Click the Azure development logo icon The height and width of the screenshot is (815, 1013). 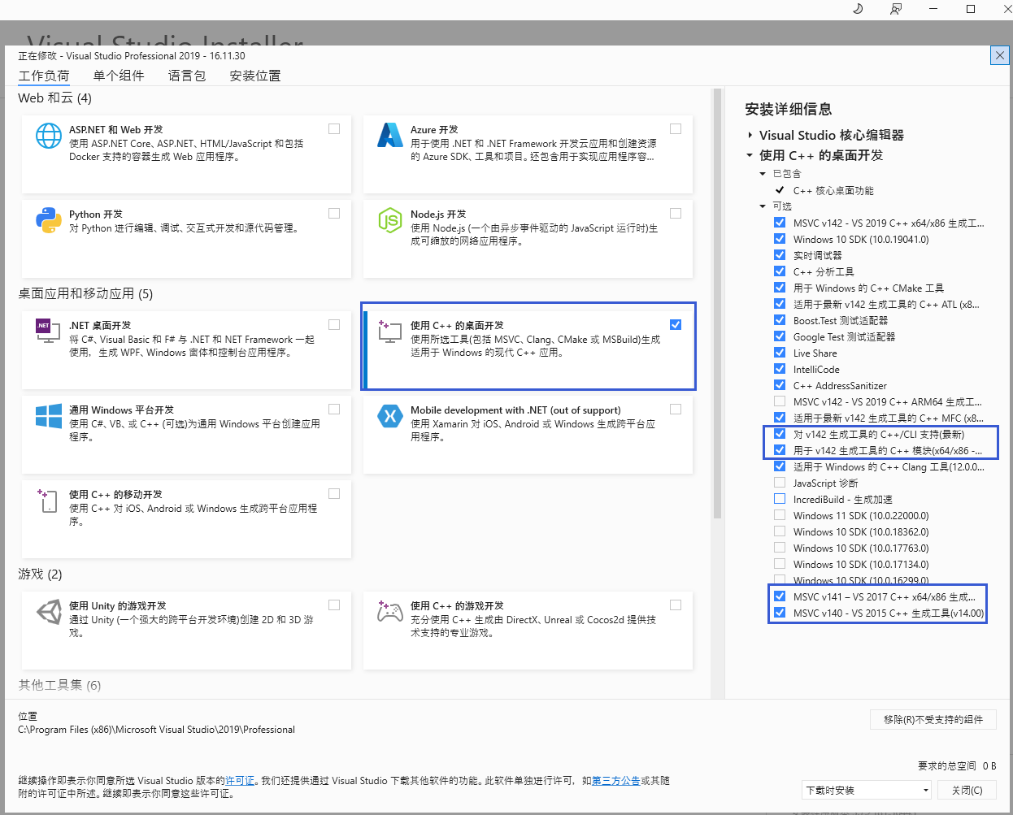coord(390,135)
